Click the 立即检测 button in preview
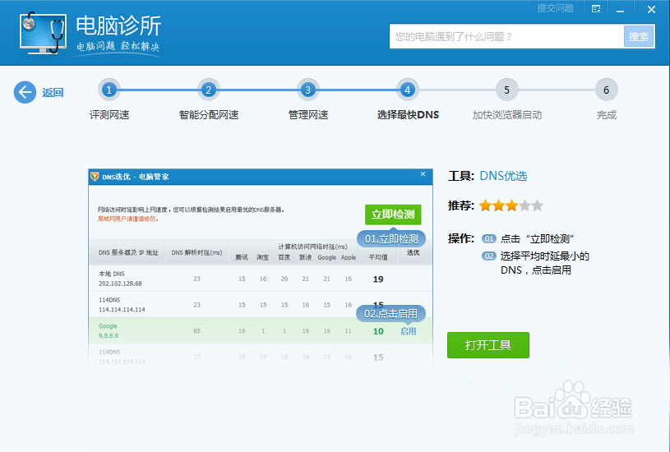This screenshot has width=670, height=452. click(x=393, y=214)
